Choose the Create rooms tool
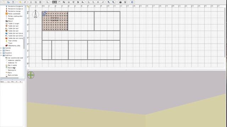227x127 pixels. 68,2
